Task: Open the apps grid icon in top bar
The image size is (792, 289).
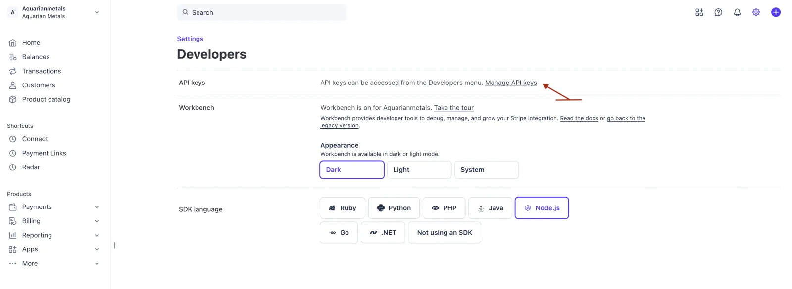Action: tap(699, 12)
